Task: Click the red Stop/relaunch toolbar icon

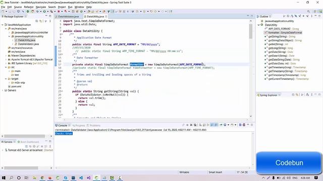Action: coord(59,12)
